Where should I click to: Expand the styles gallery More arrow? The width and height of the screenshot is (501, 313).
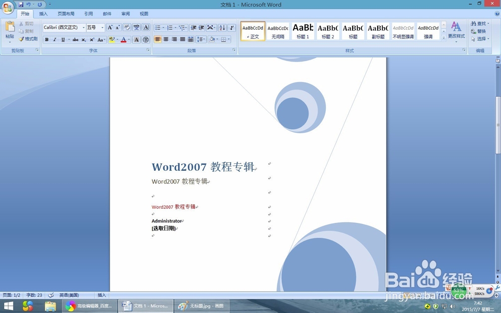click(443, 38)
